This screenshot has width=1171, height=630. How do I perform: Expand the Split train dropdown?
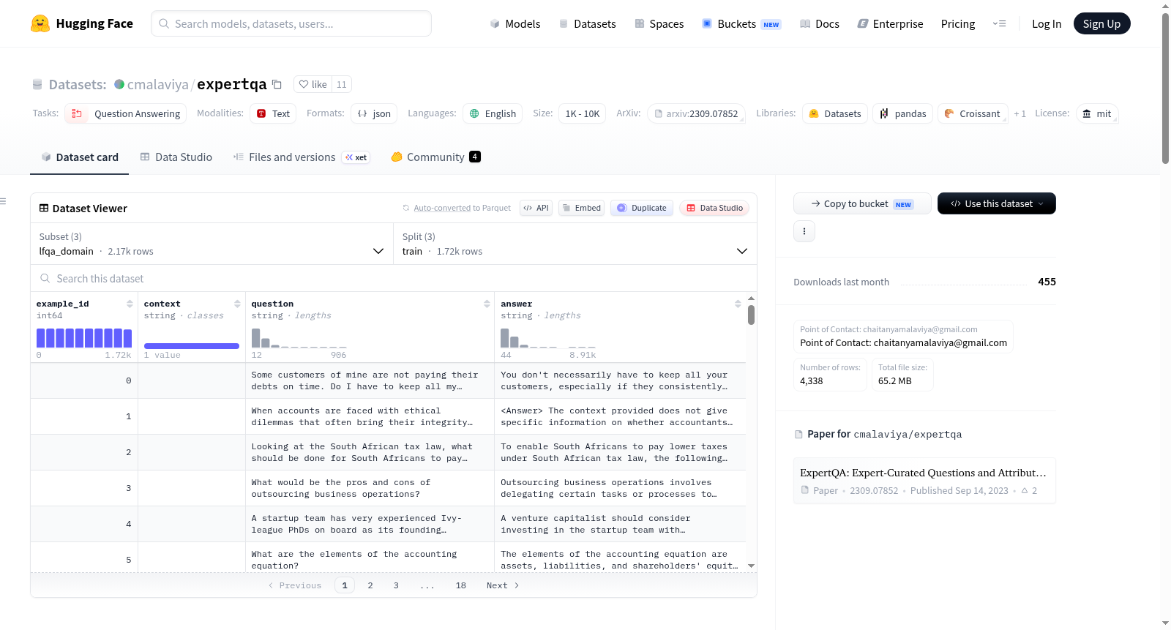click(575, 244)
